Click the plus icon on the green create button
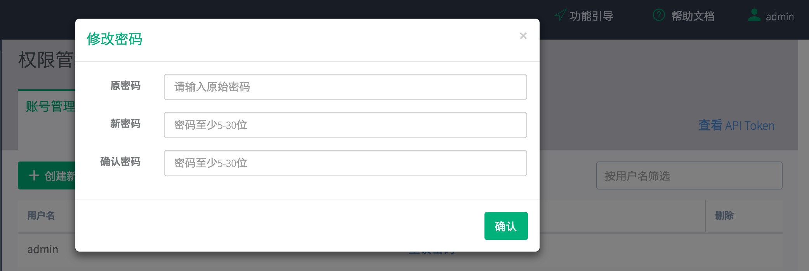809x271 pixels. [x=34, y=175]
